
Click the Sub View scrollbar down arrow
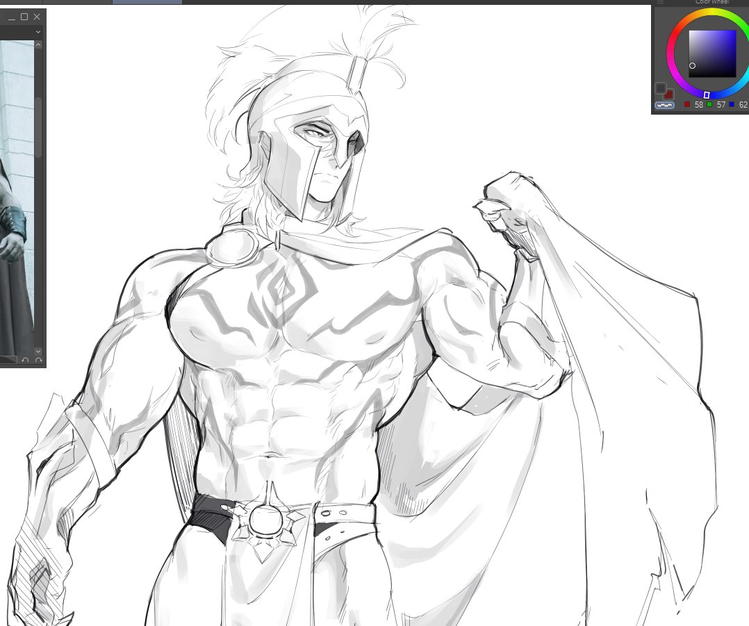coord(38,352)
